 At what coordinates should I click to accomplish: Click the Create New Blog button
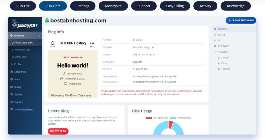[241, 20]
